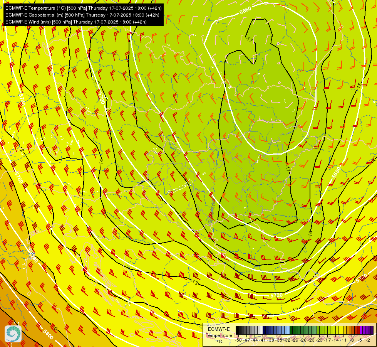Screen dimensions: 377x347
Task: Click the -29 tick label in legend
Action: tap(295, 340)
